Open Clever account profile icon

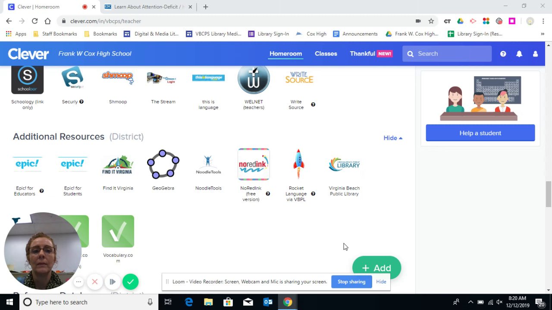point(535,54)
